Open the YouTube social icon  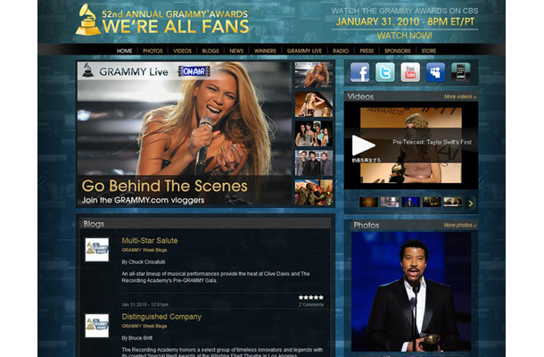[410, 72]
